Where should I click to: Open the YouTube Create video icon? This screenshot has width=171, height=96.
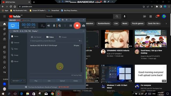coord(145,16)
